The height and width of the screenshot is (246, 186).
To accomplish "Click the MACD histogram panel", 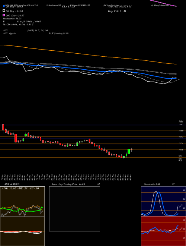I will point(22,231).
